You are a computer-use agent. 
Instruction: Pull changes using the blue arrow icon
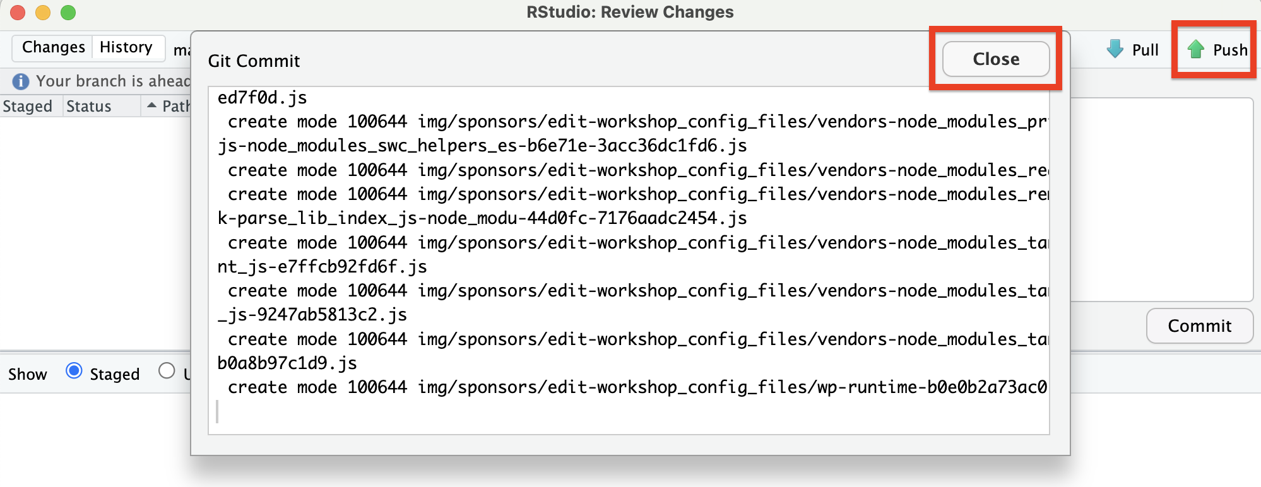[1132, 49]
